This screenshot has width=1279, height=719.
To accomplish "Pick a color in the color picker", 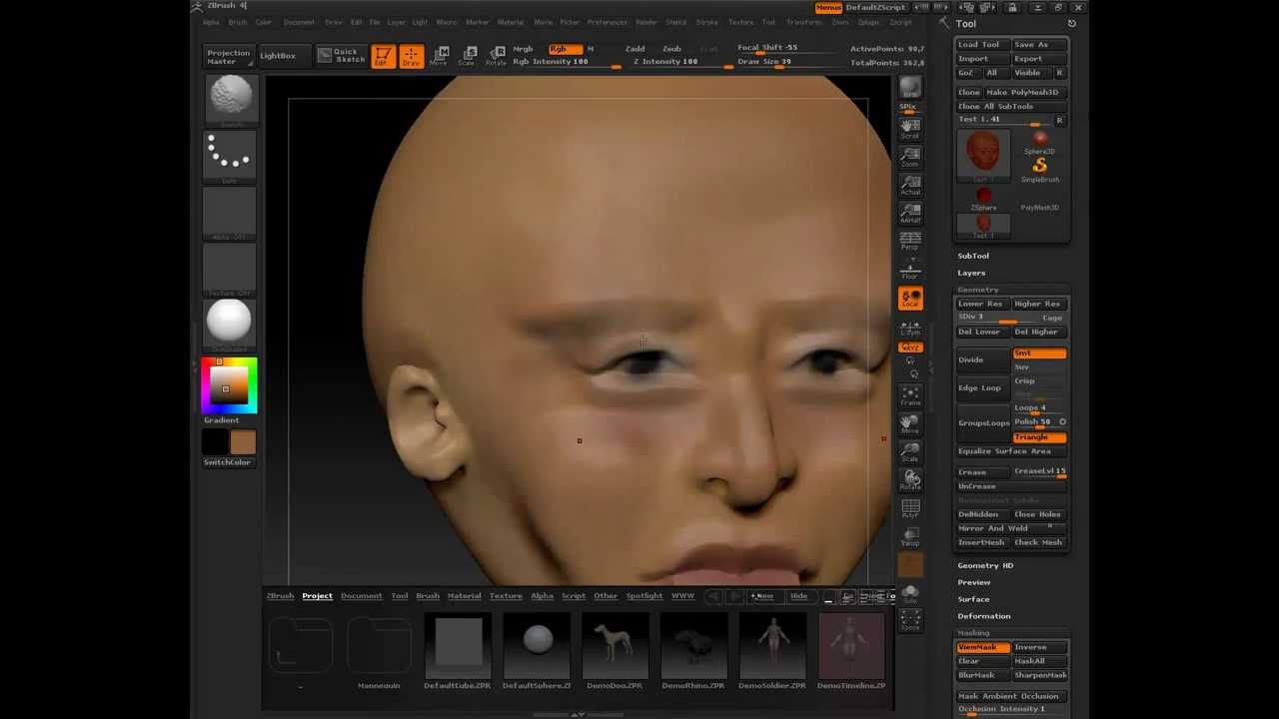I will pos(229,386).
